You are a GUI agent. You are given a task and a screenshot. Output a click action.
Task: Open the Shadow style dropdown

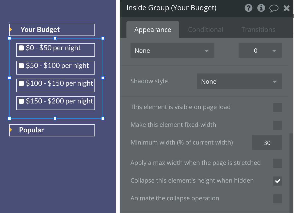click(239, 81)
